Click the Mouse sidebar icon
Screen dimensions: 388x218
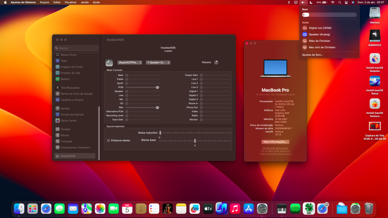coord(57,135)
